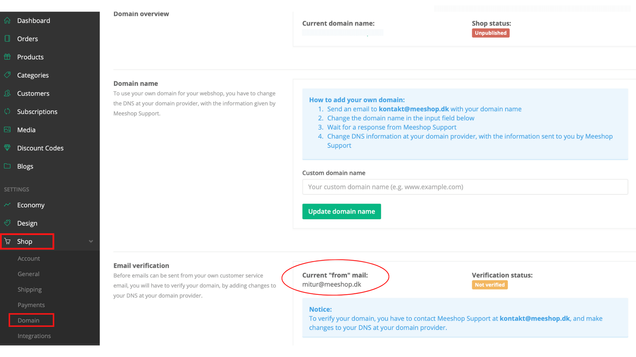Collapse the Shop submenu chevron

point(91,241)
